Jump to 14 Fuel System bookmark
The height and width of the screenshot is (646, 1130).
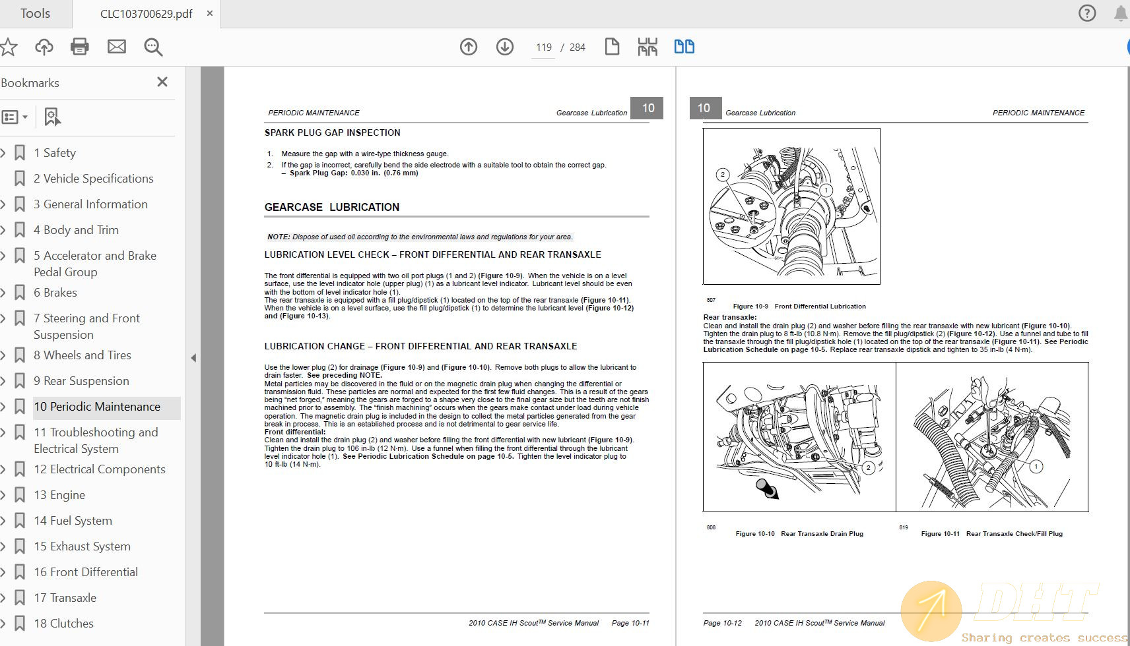tap(73, 521)
